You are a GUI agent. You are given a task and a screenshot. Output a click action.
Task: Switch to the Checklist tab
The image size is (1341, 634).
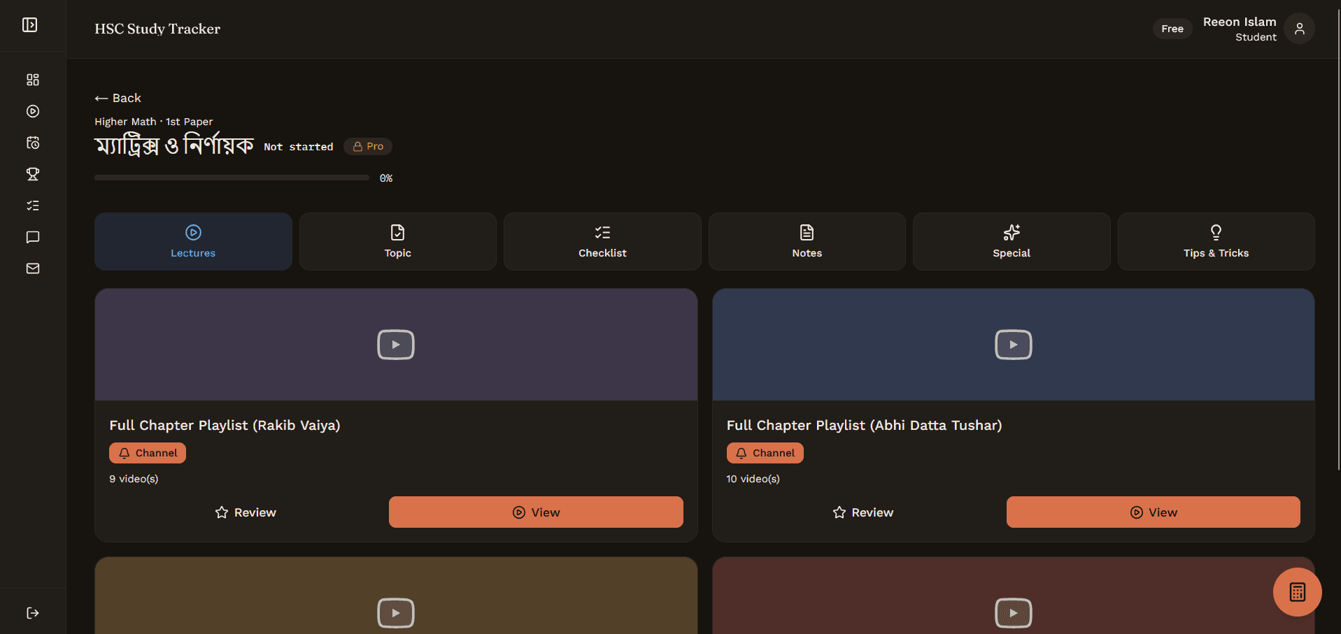[x=602, y=241]
